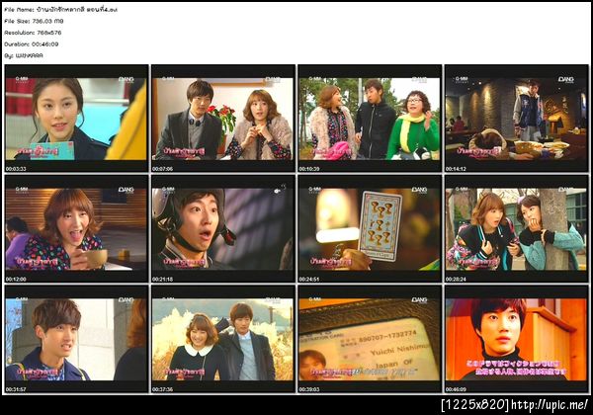Click the Duration 00:46:09 header text
Viewport: 593px width, 415px height.
click(x=32, y=43)
